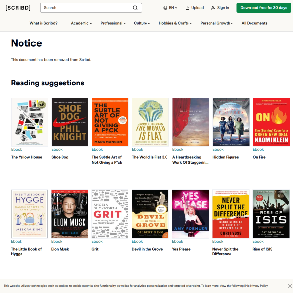Screen dimensions: 293x293
Task: Expand the Culture menu
Action: [x=142, y=23]
